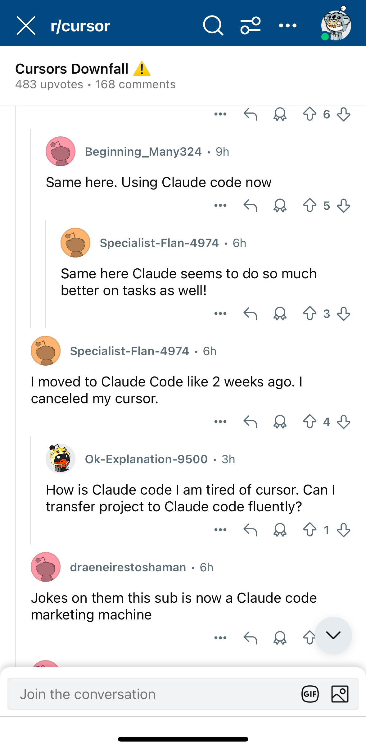This screenshot has height=749, width=366.
Task: Open your profile avatar menu
Action: [x=336, y=24]
